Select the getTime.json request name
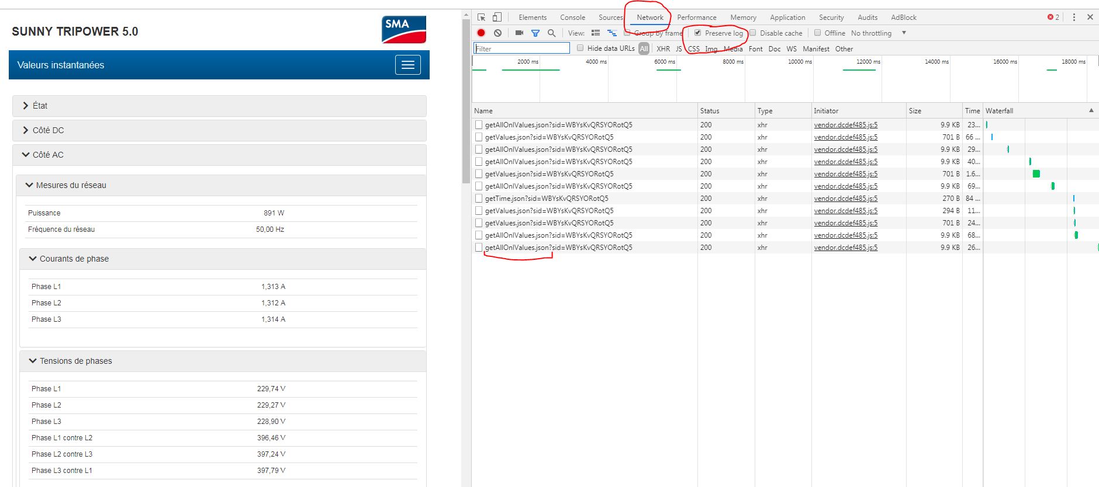The width and height of the screenshot is (1099, 487). click(547, 199)
